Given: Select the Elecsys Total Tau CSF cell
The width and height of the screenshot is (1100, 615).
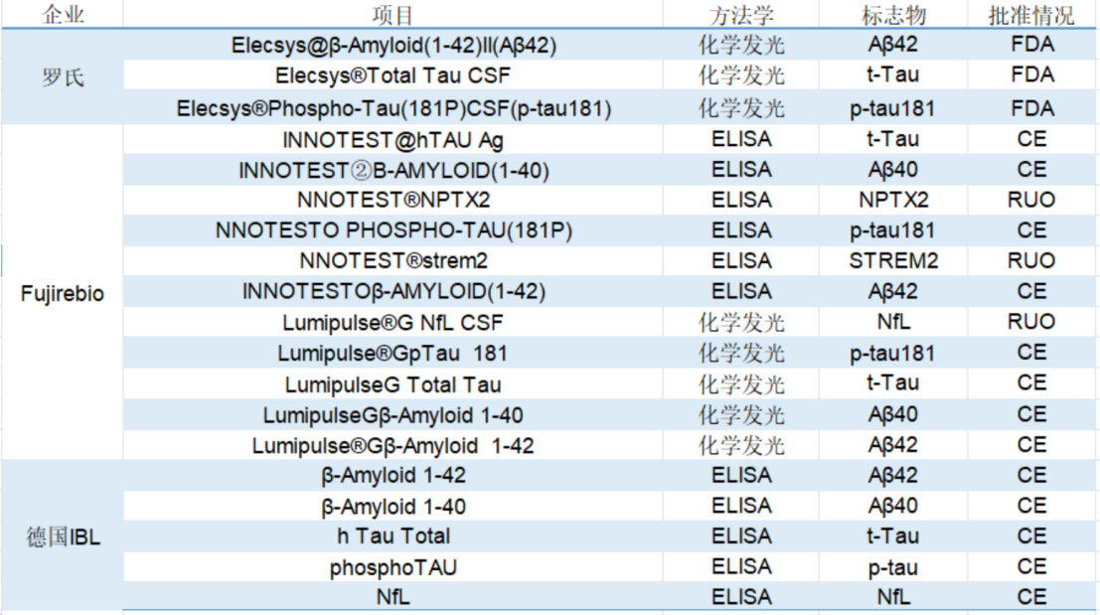Looking at the screenshot, I should tap(393, 76).
